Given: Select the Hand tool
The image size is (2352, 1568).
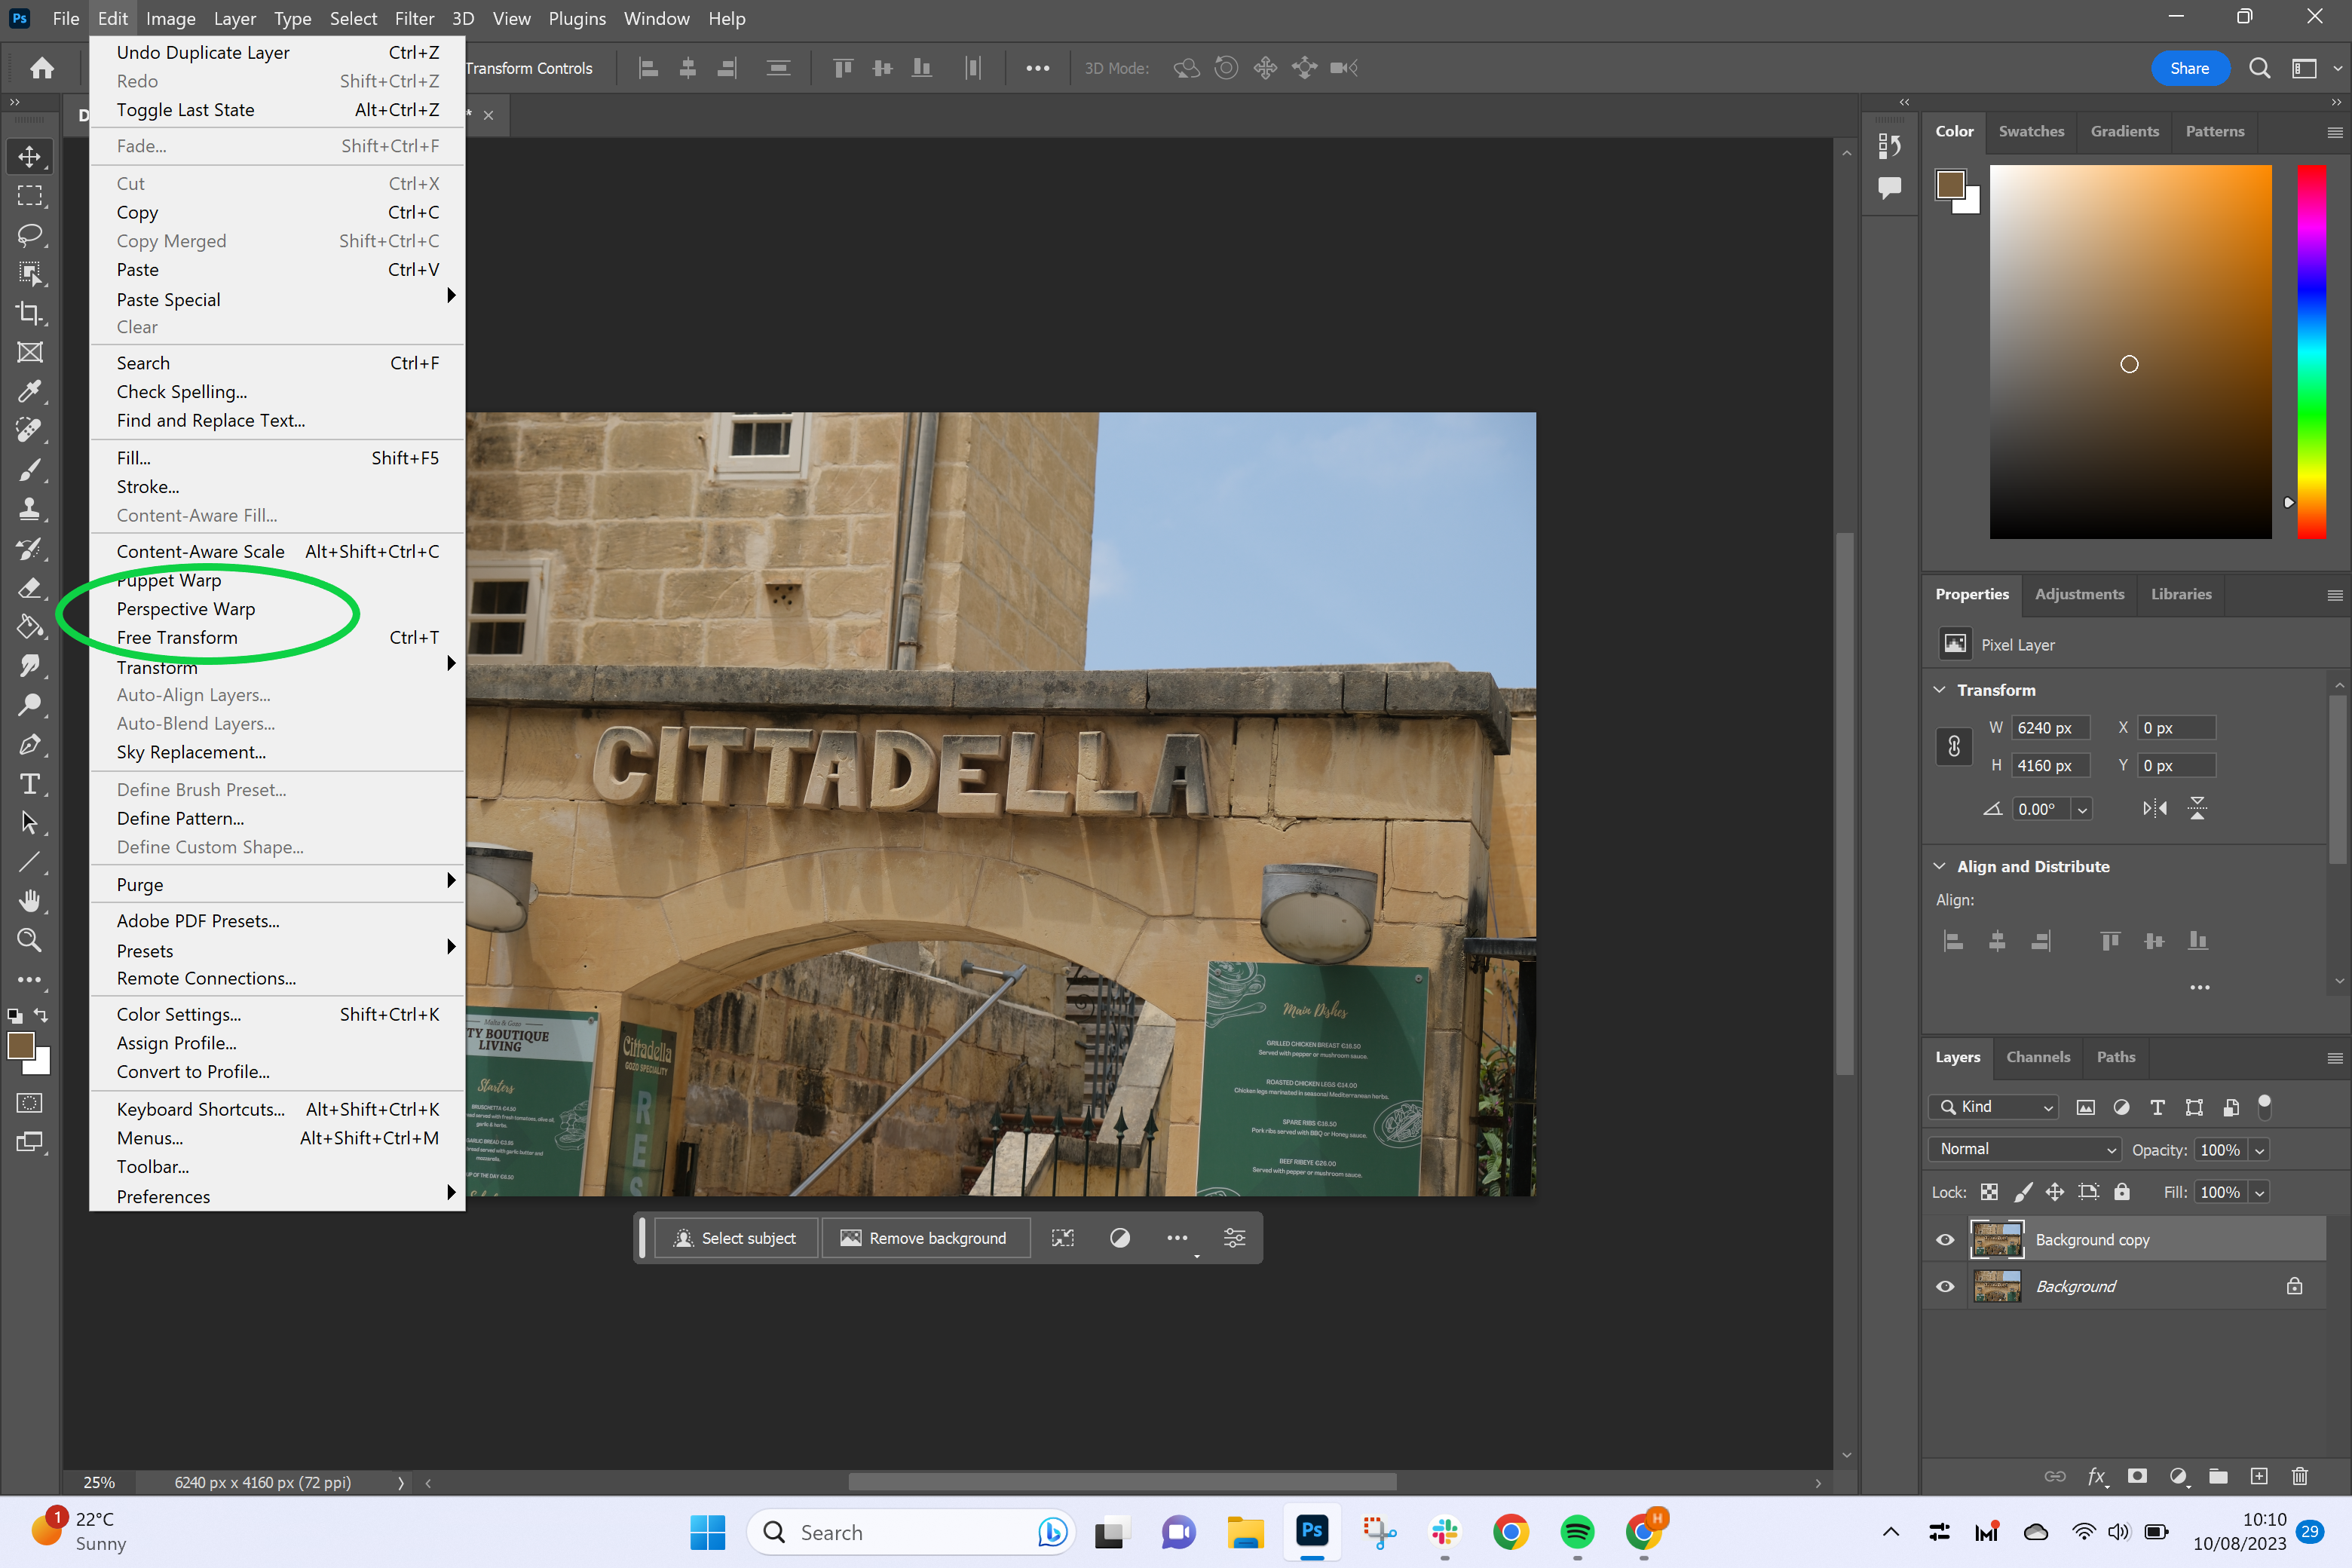Looking at the screenshot, I should pyautogui.click(x=30, y=901).
